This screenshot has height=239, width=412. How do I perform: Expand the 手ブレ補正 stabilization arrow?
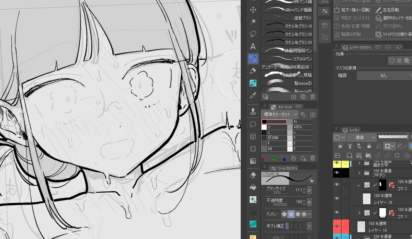click(309, 226)
